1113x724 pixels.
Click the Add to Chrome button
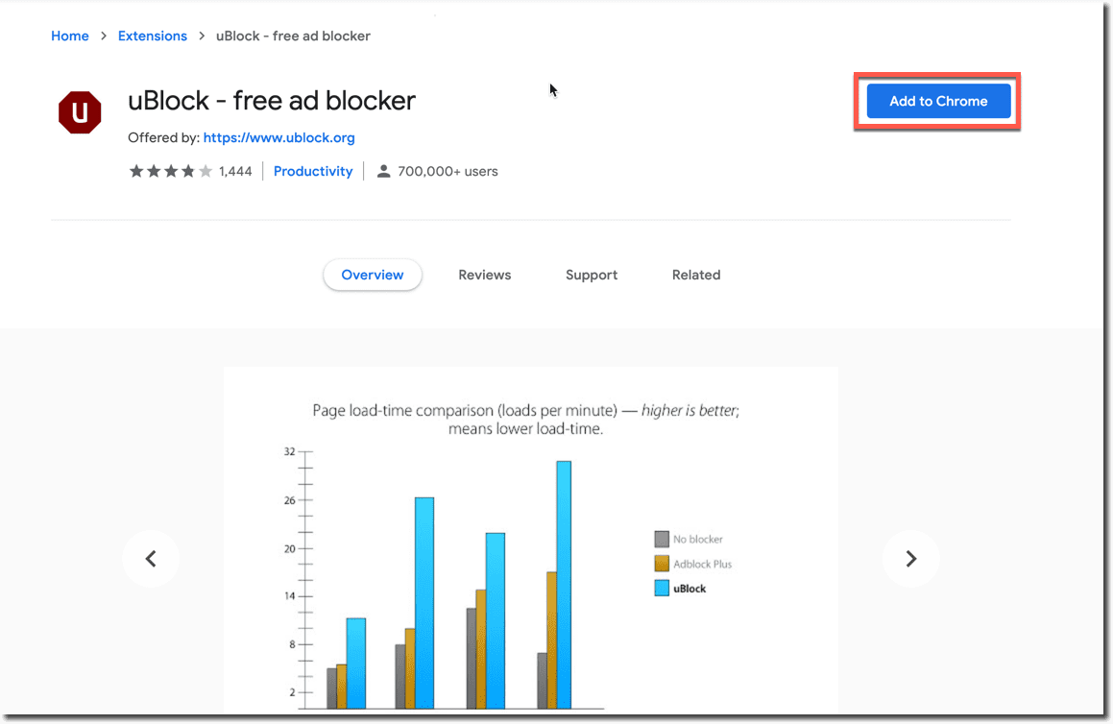[x=937, y=101]
